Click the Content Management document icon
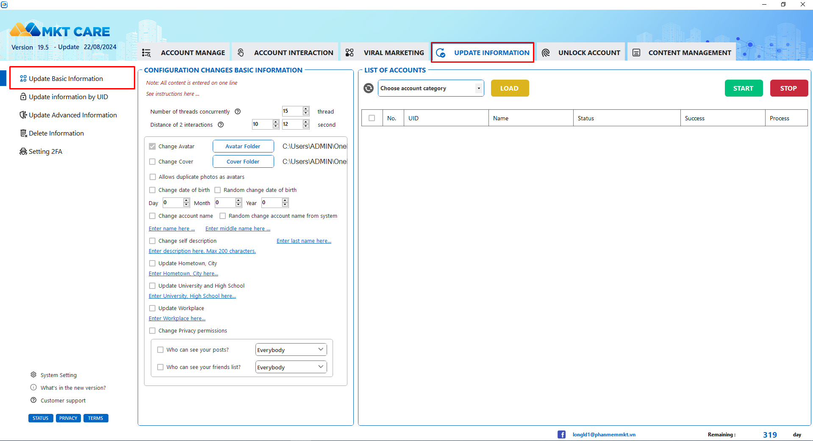The height and width of the screenshot is (441, 813). [x=636, y=53]
